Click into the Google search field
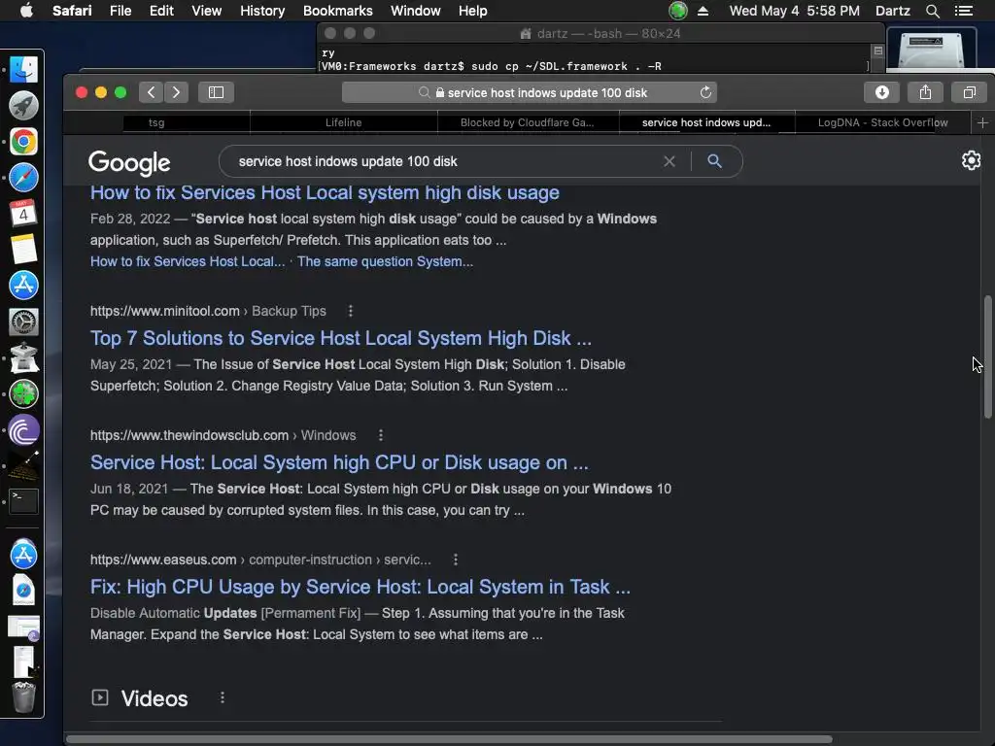Viewport: 995px width, 746px height. (444, 161)
